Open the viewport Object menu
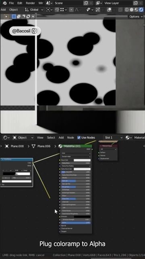The width and height of the screenshot is (145, 259). pos(13,10)
